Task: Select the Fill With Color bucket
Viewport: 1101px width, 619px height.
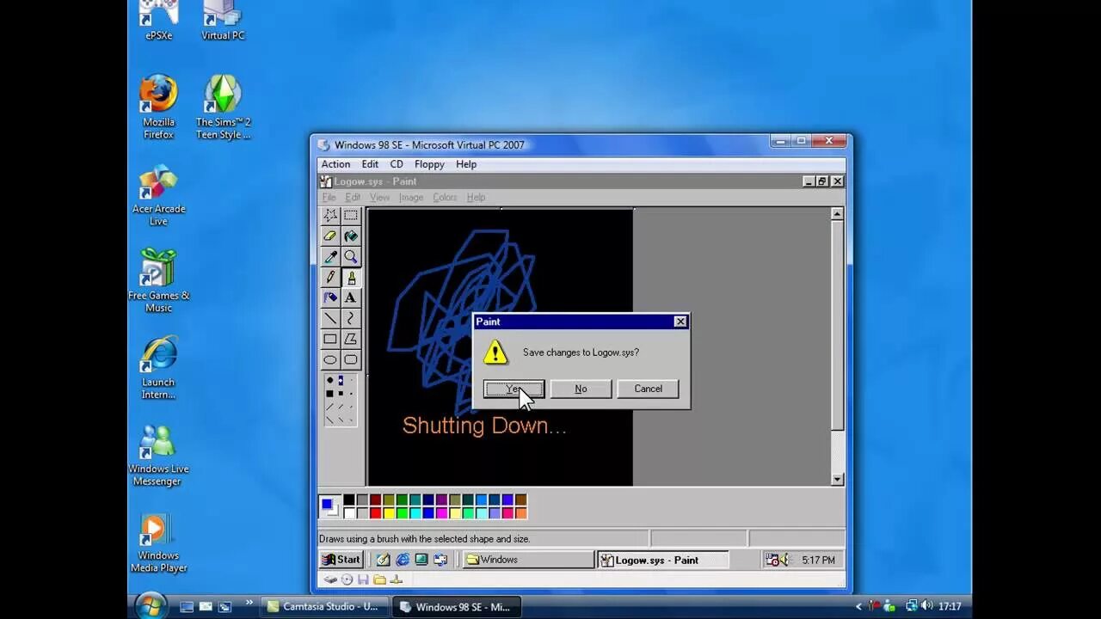Action: point(351,236)
